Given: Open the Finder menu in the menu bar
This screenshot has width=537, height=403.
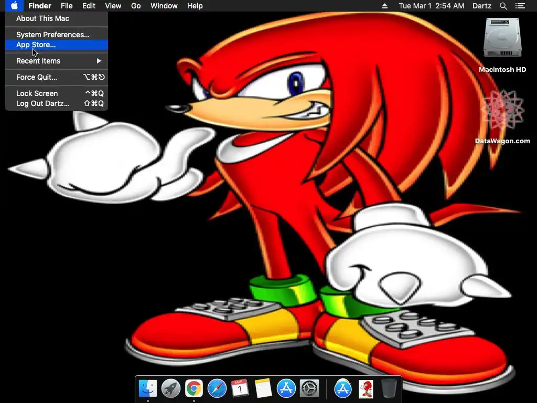Looking at the screenshot, I should click(x=40, y=6).
